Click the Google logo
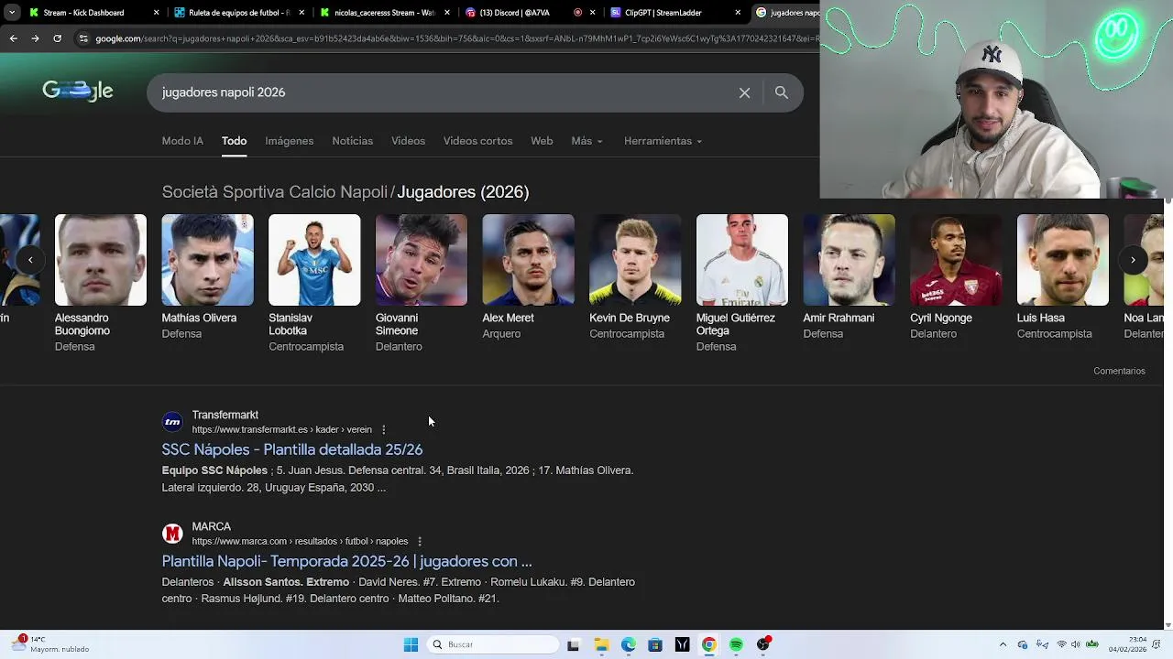 point(78,91)
